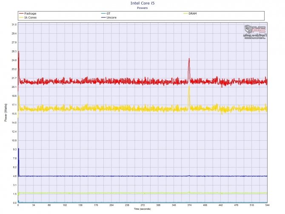Click the 34 seconds x-axis label

pos(34,205)
